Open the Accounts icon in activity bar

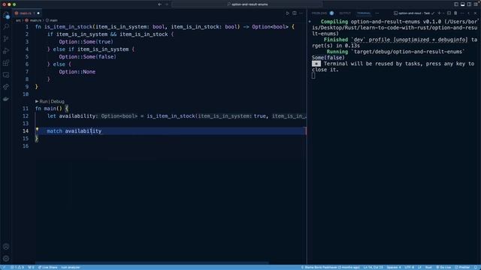tap(6, 247)
